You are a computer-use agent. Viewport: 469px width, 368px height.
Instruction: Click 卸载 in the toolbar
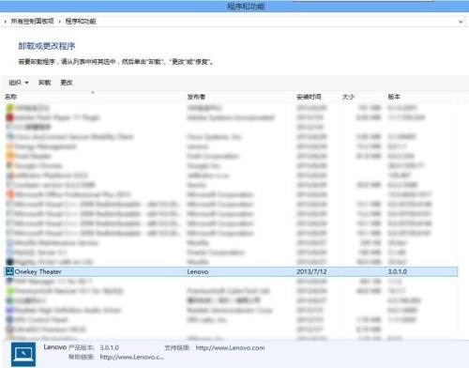[44, 83]
